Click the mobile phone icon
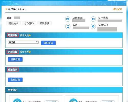This screenshot has width=128, height=102. pos(68,26)
